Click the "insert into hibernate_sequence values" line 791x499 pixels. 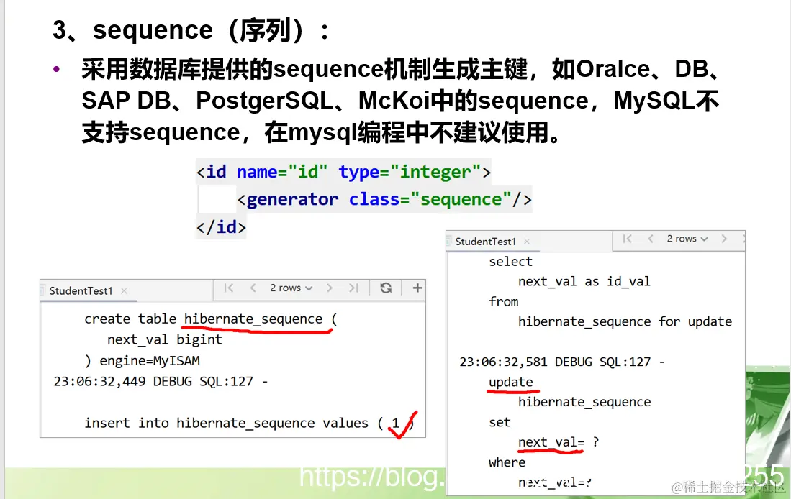tap(249, 423)
